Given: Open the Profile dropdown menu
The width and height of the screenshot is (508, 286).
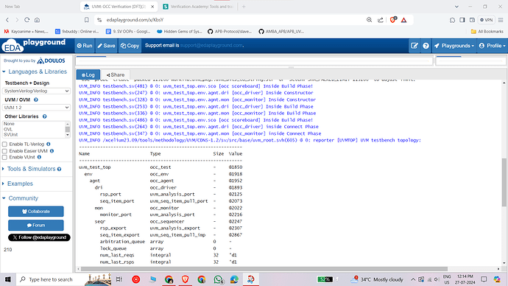Looking at the screenshot, I should click(x=492, y=46).
